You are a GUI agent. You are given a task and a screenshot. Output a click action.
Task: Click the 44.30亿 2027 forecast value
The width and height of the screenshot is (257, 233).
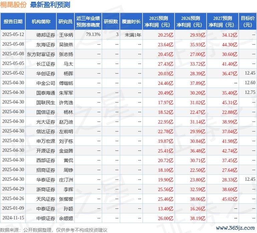(x=230, y=45)
